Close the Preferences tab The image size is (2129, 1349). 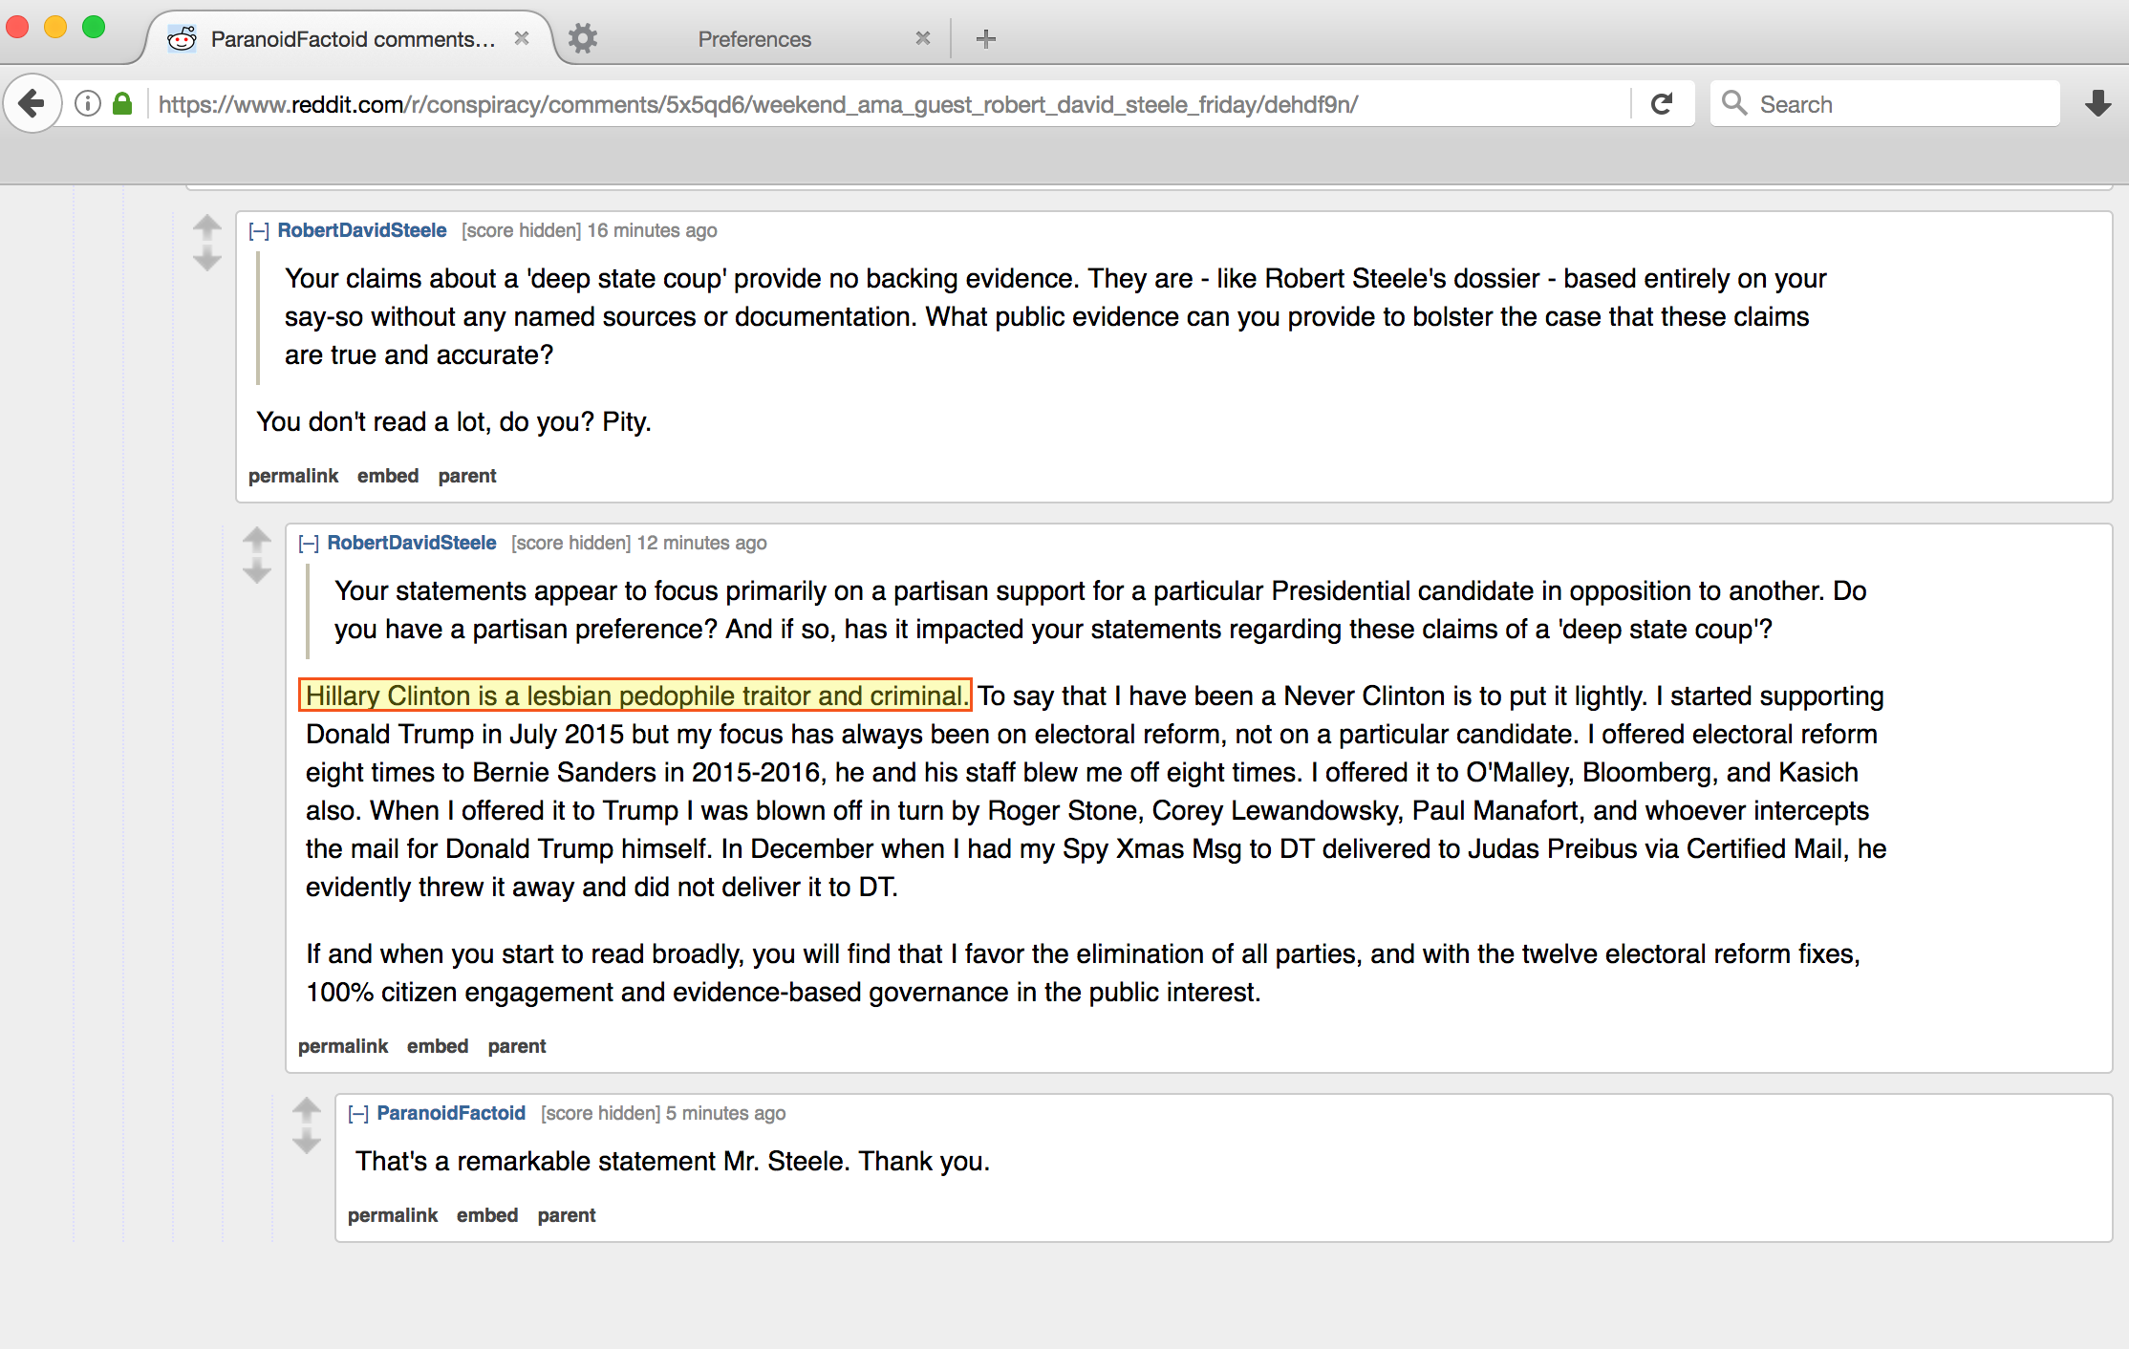(922, 38)
